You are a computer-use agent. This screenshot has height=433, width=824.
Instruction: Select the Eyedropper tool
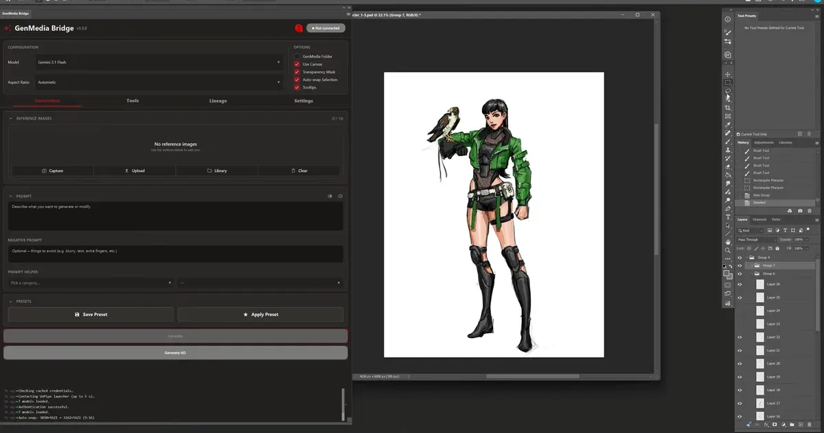coord(728,124)
